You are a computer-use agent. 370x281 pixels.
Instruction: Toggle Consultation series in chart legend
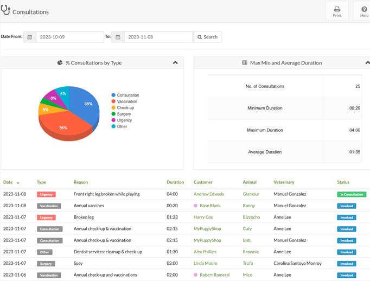pyautogui.click(x=125, y=95)
